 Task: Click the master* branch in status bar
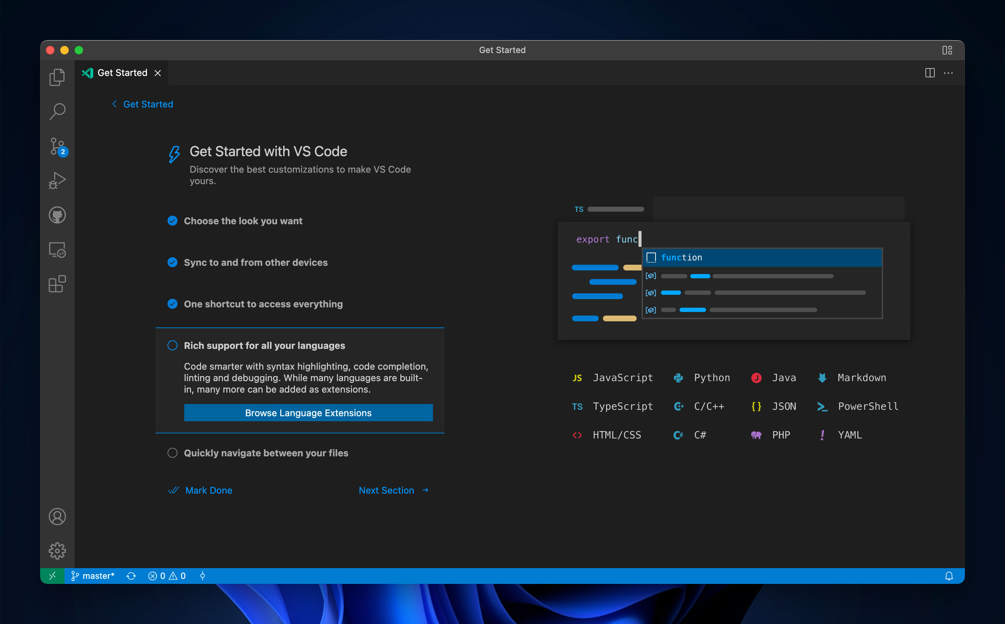tap(92, 576)
